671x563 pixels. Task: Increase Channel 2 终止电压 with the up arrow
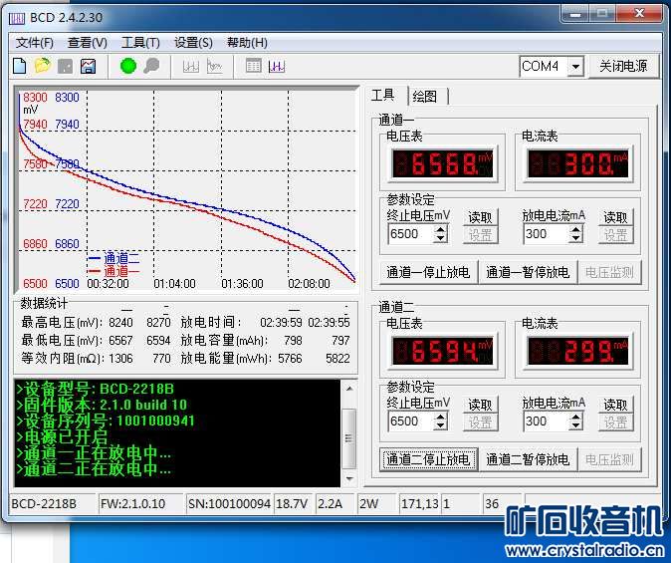pos(440,417)
